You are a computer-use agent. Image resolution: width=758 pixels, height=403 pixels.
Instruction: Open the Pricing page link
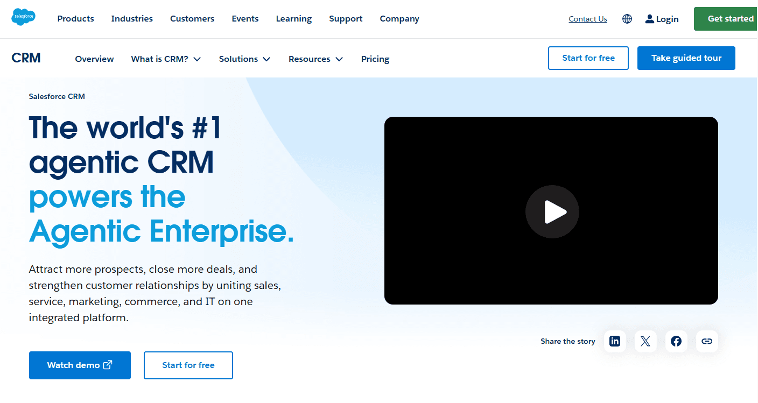point(375,59)
